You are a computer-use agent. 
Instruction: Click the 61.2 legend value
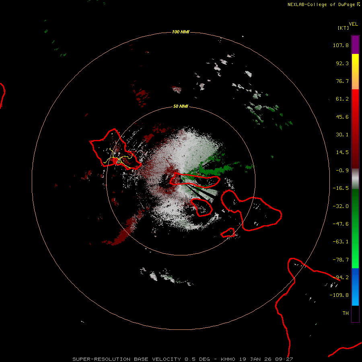(342, 99)
